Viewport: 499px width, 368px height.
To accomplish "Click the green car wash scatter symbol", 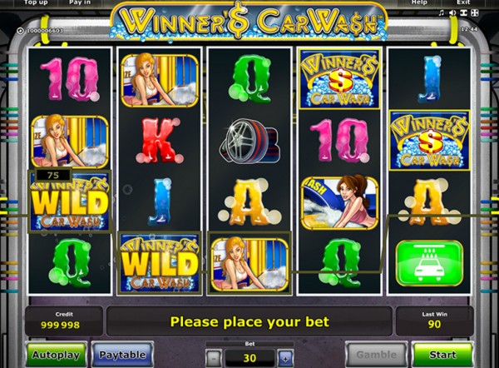I will coord(429,263).
